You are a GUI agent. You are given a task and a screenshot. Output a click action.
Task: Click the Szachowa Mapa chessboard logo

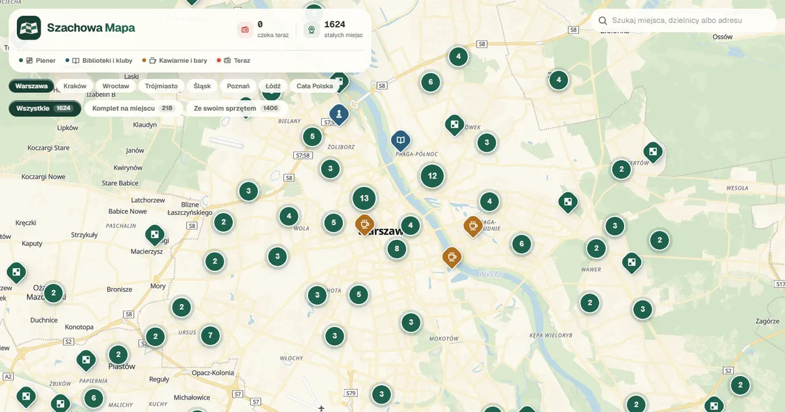tap(29, 28)
